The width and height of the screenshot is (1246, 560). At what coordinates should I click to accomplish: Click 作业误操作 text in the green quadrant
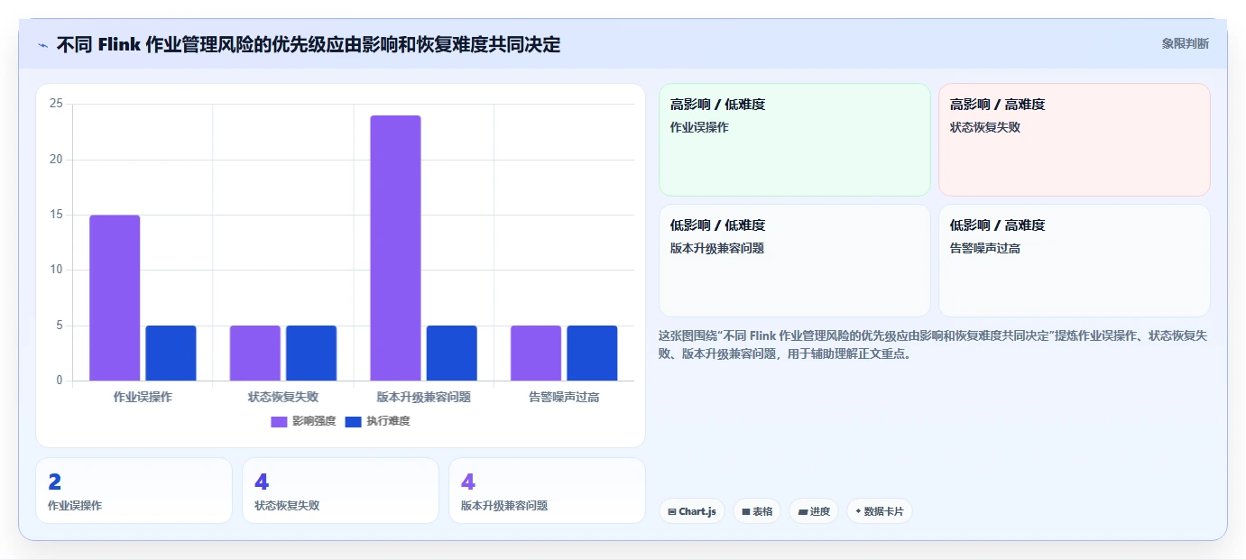click(x=699, y=127)
